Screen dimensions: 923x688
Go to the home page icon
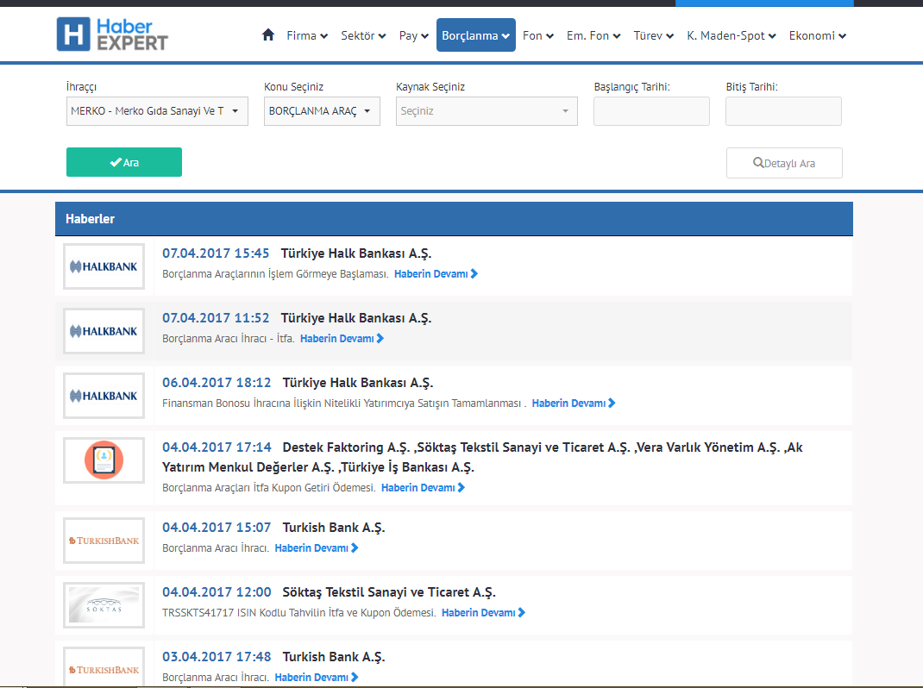267,35
